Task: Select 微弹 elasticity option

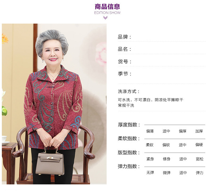Action: (166, 173)
